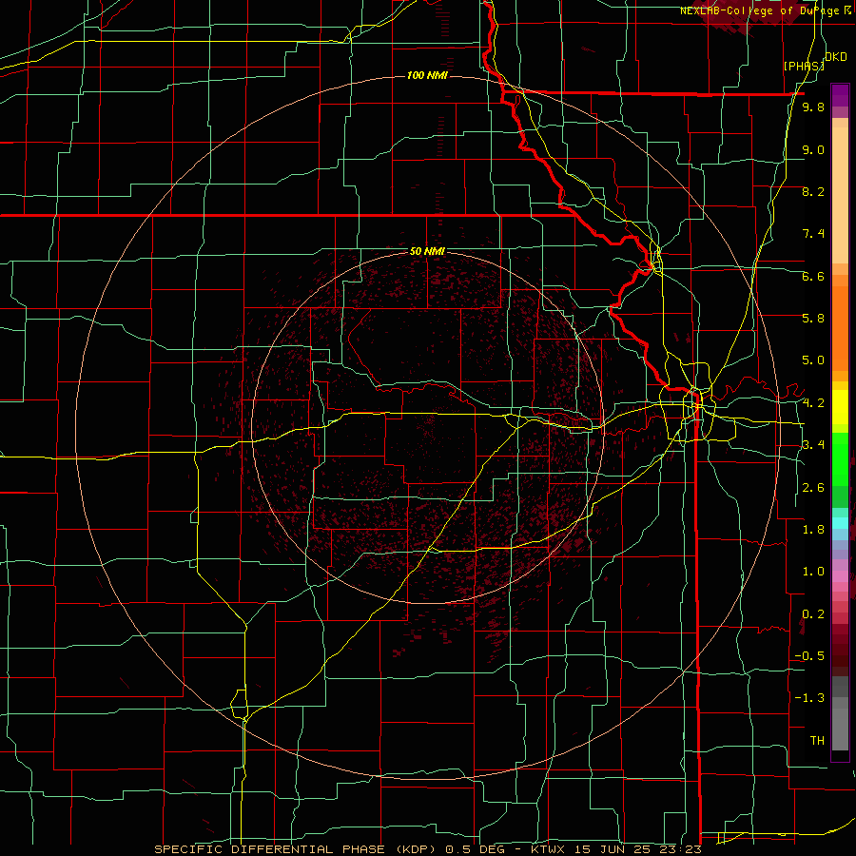Viewport: 856px width, 856px height.
Task: Click the 3.4 scale value
Action: point(813,445)
